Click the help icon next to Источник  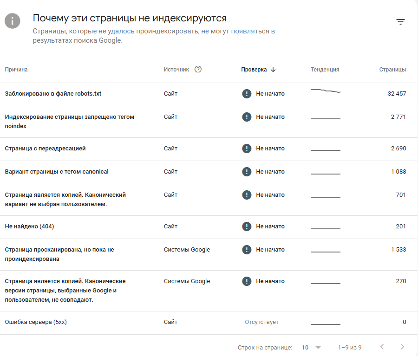pyautogui.click(x=198, y=70)
